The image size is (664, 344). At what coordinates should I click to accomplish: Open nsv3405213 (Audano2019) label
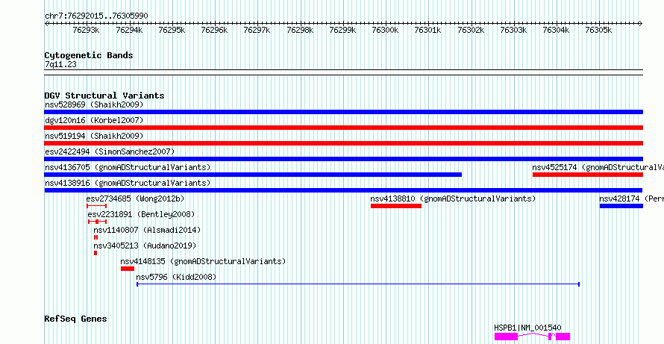(145, 246)
